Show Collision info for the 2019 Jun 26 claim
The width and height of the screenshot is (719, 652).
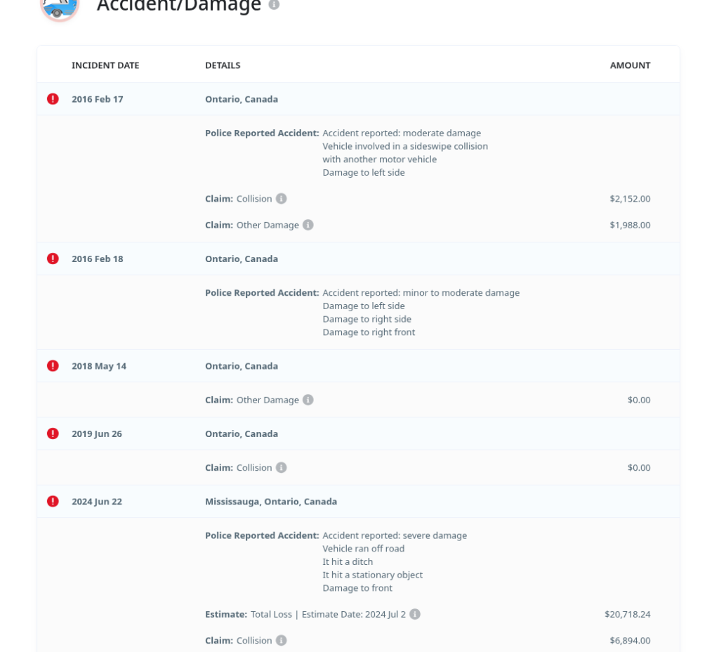(282, 468)
